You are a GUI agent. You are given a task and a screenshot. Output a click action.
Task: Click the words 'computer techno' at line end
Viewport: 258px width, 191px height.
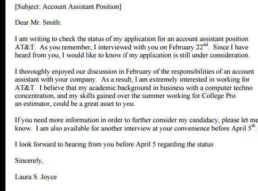229,88
